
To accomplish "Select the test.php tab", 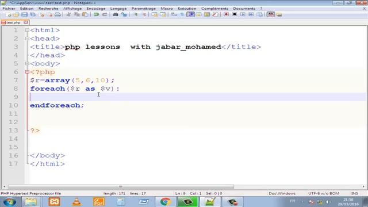I will [x=13, y=22].
